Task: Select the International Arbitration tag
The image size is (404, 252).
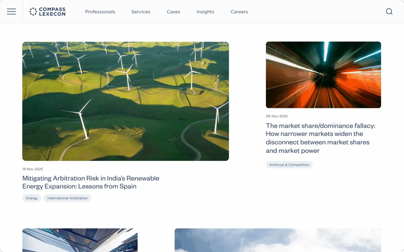Action: 67,198
